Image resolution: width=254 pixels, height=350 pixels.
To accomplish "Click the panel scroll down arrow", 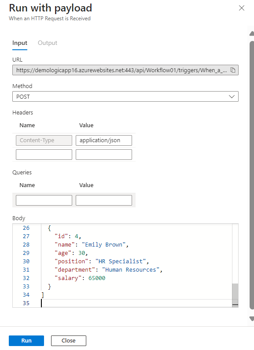I will (252, 319).
